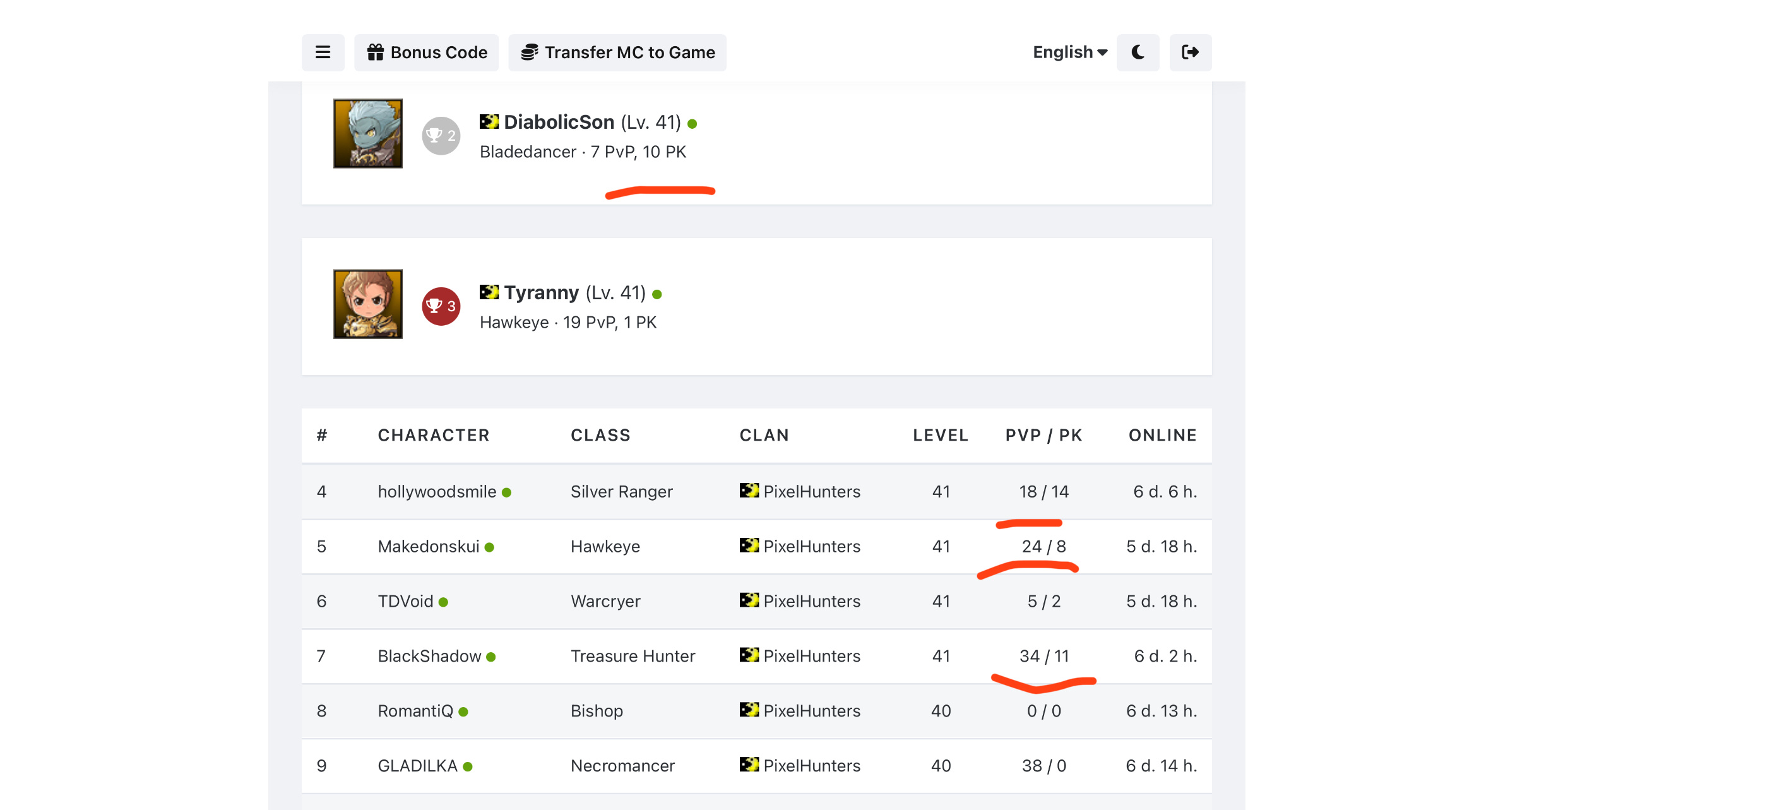Open the hamburger menu
This screenshot has width=1765, height=810.
[x=323, y=52]
